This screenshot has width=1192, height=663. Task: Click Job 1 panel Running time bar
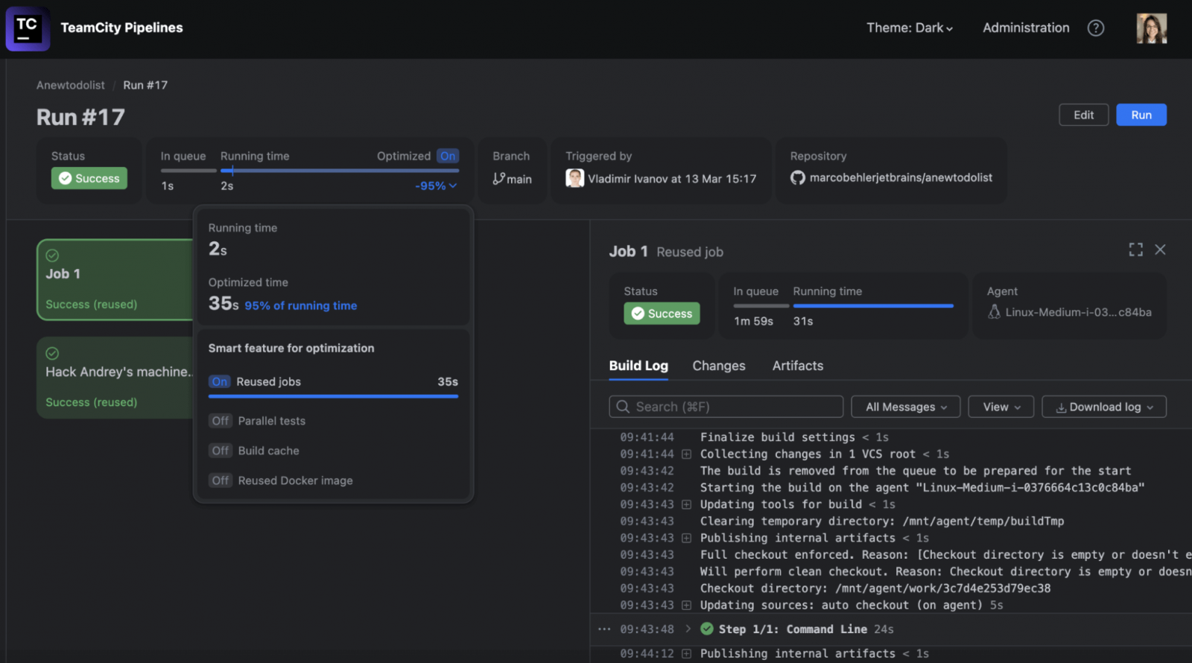[873, 305]
